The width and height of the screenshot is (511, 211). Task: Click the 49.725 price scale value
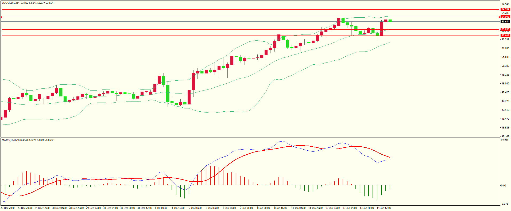505,75
